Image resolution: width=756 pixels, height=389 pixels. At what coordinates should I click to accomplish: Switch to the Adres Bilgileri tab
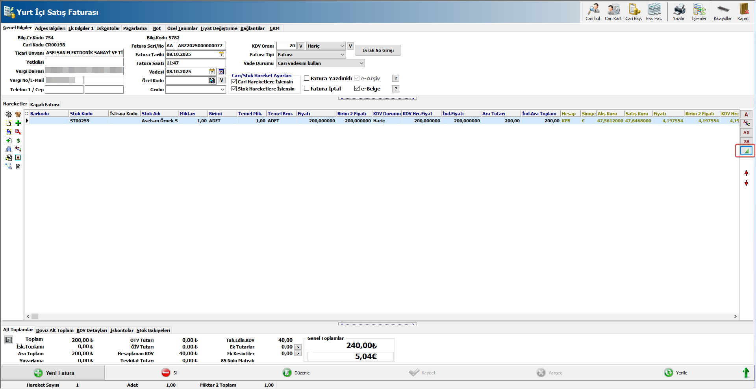pyautogui.click(x=50, y=28)
